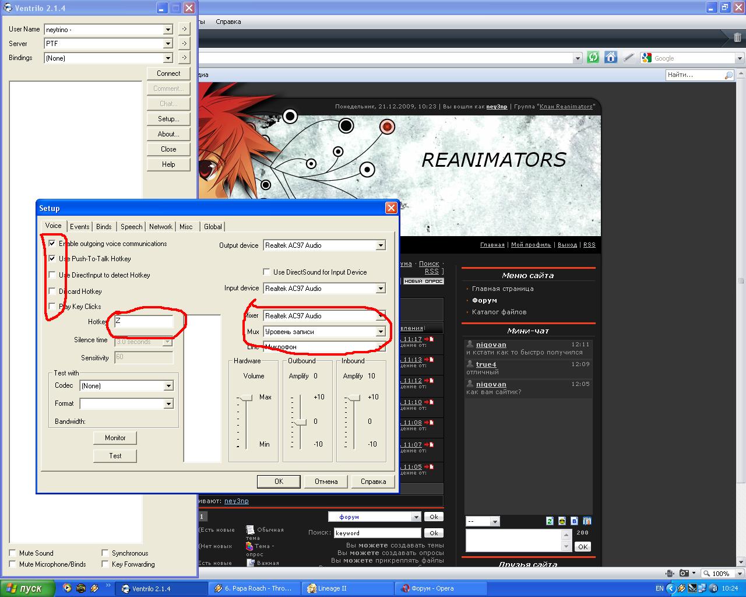Image resolution: width=746 pixels, height=597 pixels.
Task: Open the форум dropdown on the web page
Action: click(x=416, y=517)
